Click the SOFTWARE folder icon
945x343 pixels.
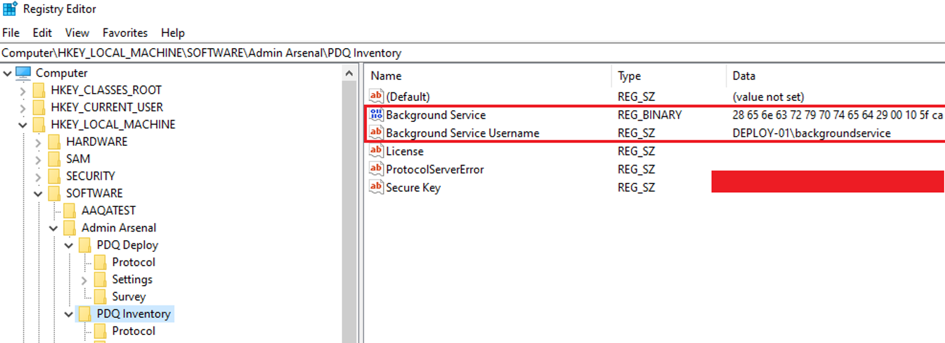tap(54, 193)
